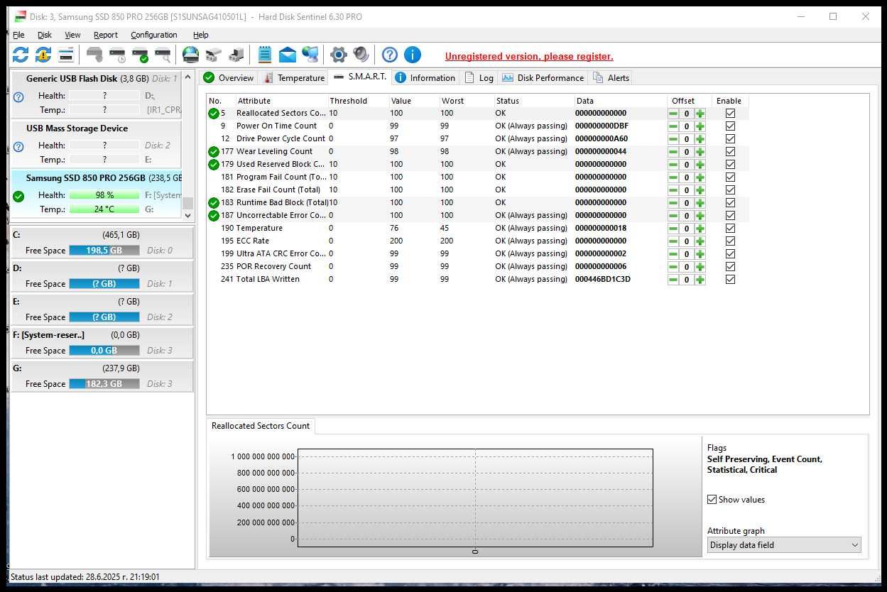Click the blue info circle toolbar icon
887x592 pixels.
(x=412, y=55)
